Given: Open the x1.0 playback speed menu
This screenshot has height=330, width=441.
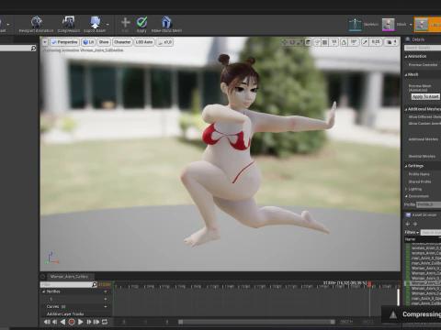Looking at the screenshot, I should coord(165,42).
